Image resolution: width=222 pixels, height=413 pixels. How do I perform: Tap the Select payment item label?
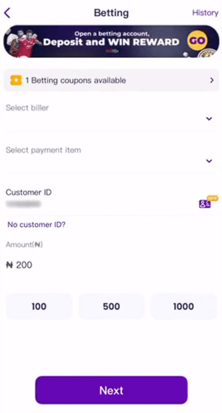point(43,150)
